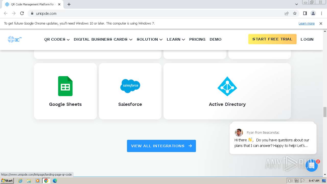Open Chrome profile avatar icon

[313, 13]
